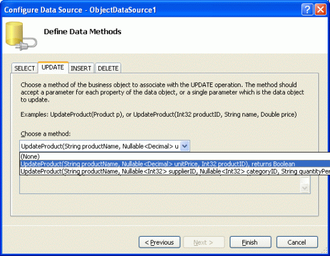The width and height of the screenshot is (330, 256).
Task: Cancel the data source configuration
Action: (x=297, y=242)
